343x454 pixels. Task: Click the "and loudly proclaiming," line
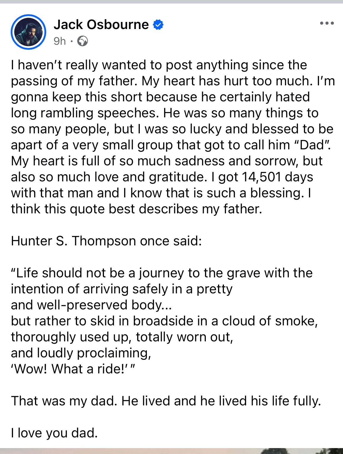pos(81,353)
